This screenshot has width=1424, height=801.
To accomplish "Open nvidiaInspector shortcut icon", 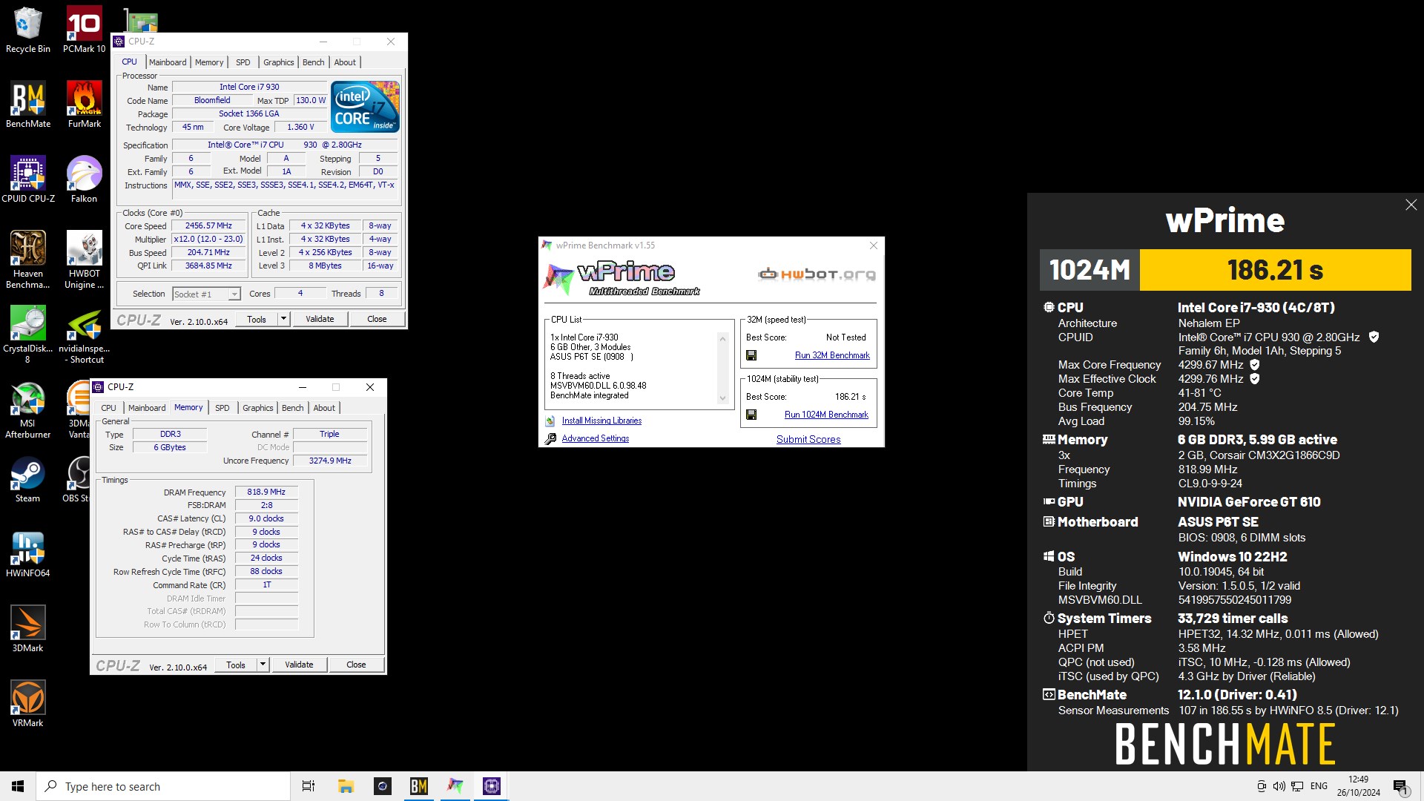I will point(84,334).
